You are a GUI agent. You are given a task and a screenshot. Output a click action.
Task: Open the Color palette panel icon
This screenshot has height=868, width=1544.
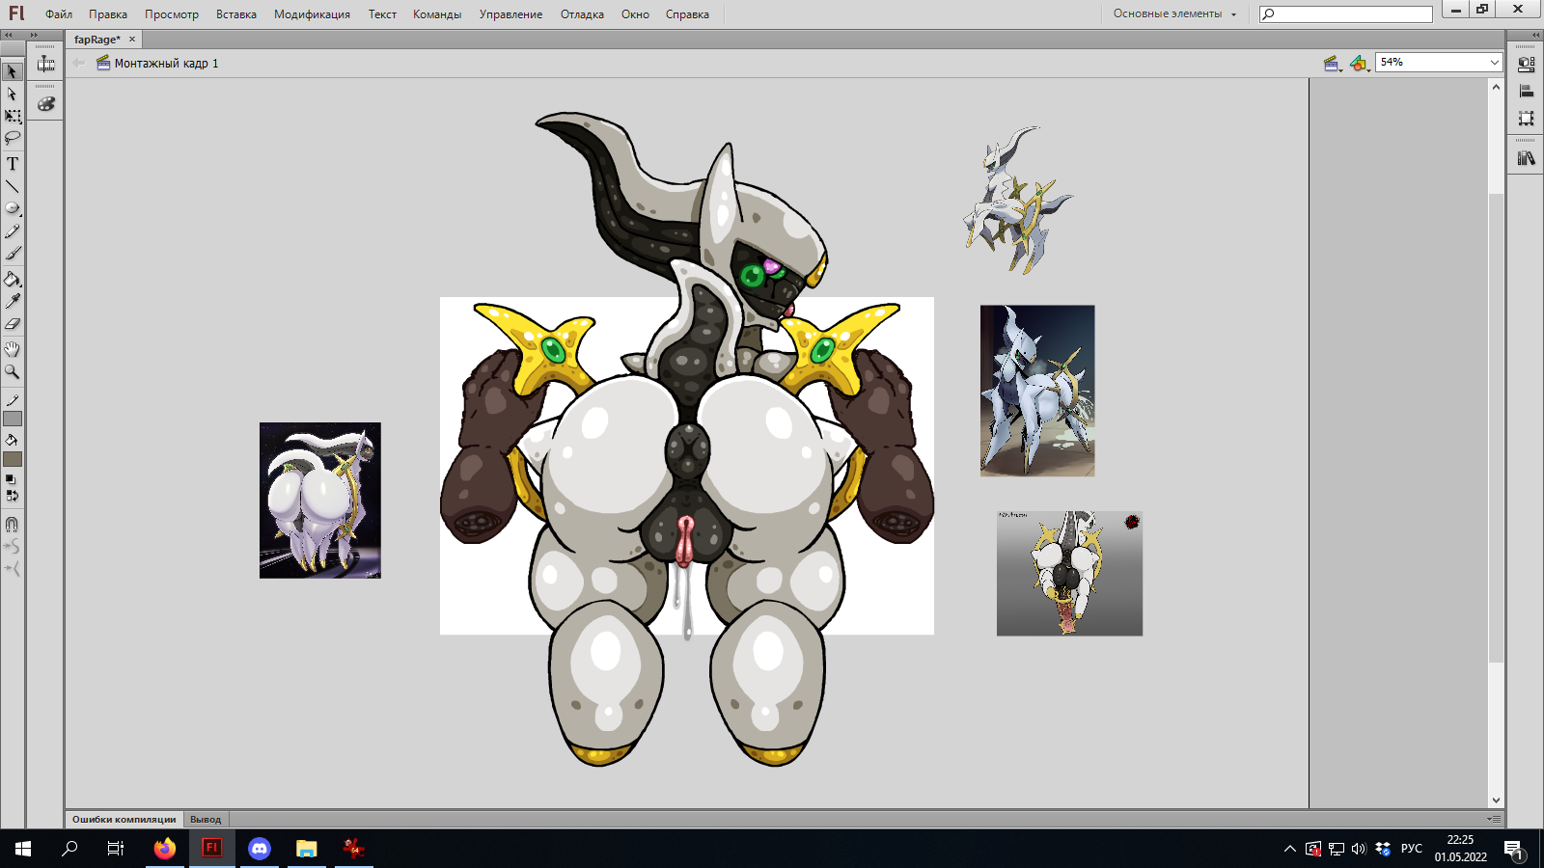tap(46, 104)
